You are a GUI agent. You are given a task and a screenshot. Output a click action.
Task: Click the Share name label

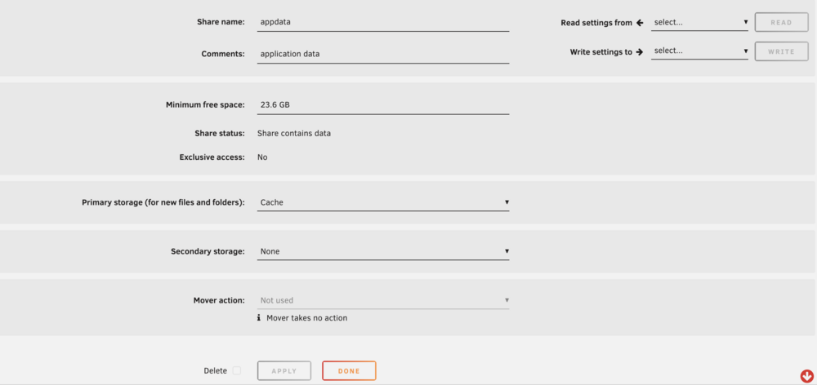pyautogui.click(x=221, y=22)
